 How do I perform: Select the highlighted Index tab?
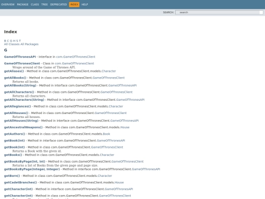click(x=74, y=4)
